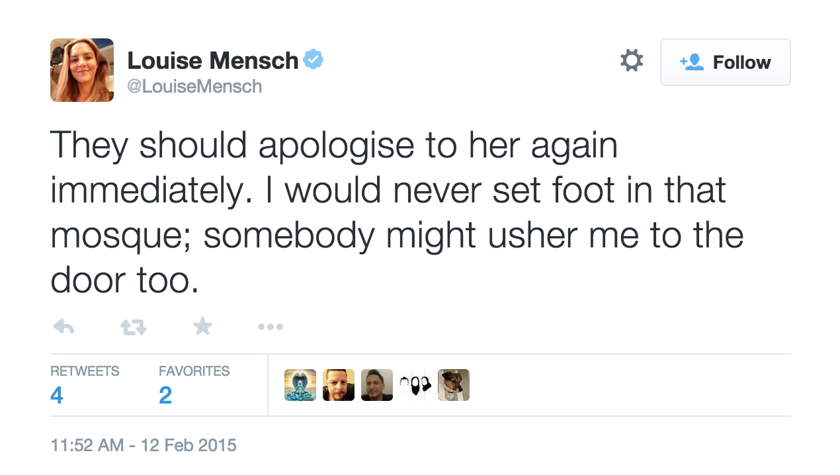Open the avatar with the yellow background
The height and width of the screenshot is (475, 840).
coord(339,385)
